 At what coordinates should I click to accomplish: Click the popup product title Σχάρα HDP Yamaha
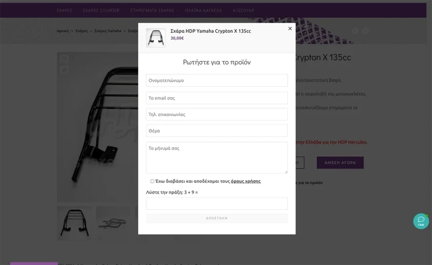210,31
